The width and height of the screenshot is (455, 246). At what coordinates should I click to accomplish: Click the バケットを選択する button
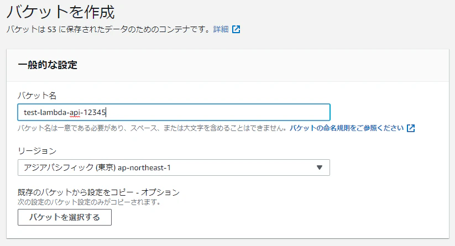(65, 217)
